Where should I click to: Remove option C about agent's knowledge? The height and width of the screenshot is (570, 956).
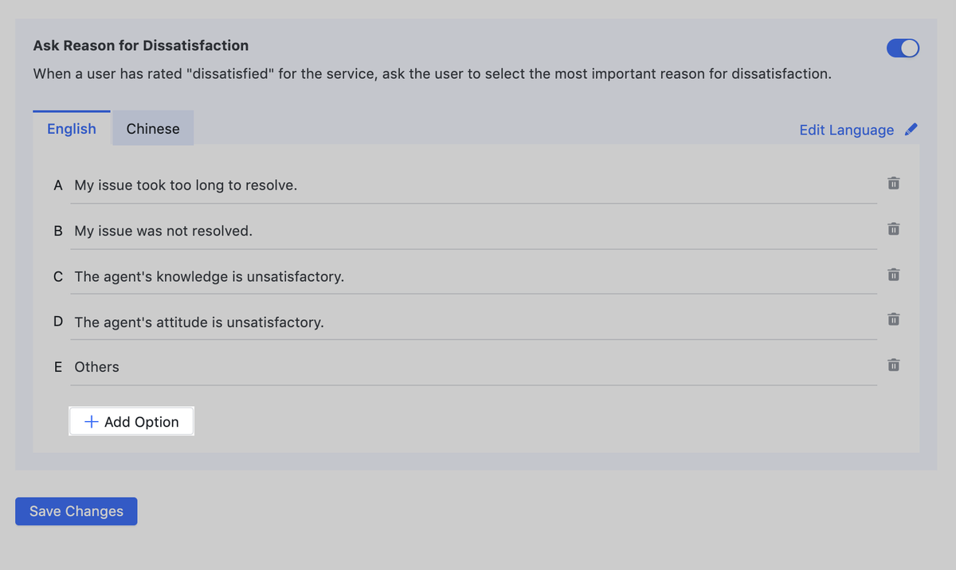893,275
